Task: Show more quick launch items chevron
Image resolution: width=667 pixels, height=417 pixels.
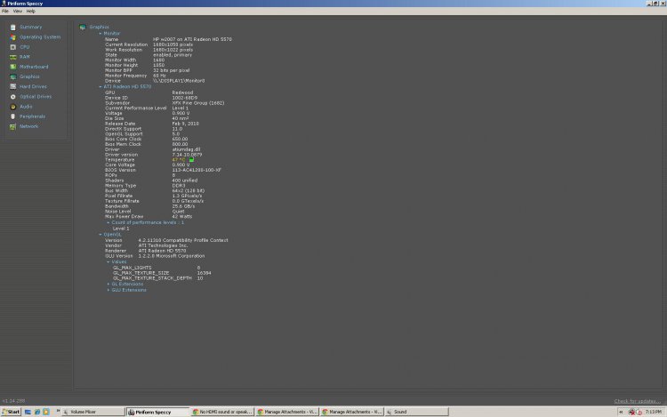Action: click(58, 411)
